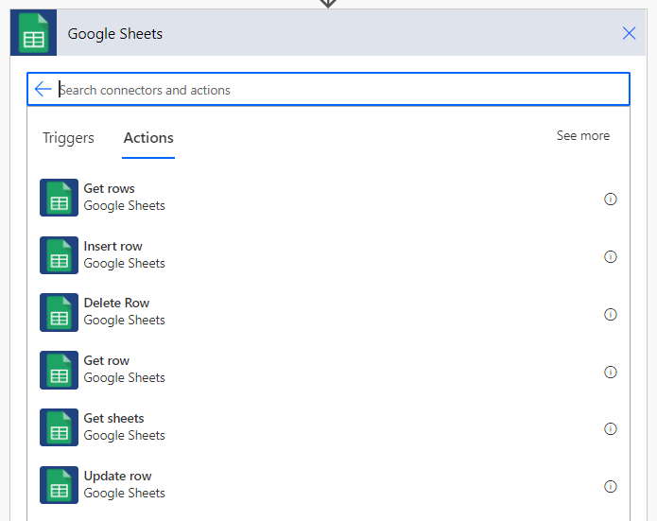This screenshot has height=521, width=657.
Task: Open info icon next to Insert row
Action: 610,256
